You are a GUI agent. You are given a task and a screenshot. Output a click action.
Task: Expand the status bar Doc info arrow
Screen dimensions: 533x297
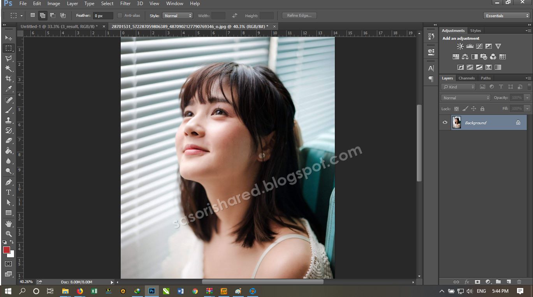click(112, 282)
